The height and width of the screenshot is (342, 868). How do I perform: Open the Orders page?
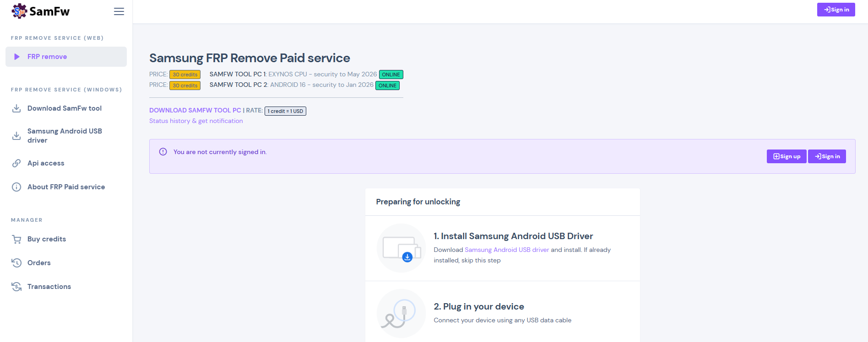pyautogui.click(x=66, y=263)
